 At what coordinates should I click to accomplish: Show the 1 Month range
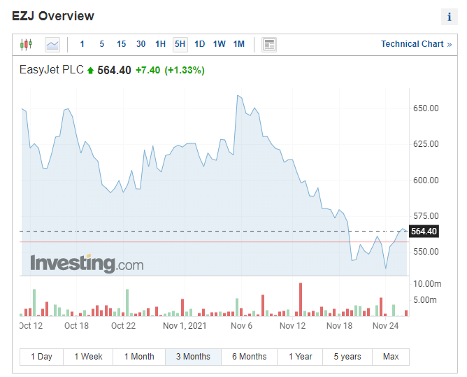[x=139, y=357]
